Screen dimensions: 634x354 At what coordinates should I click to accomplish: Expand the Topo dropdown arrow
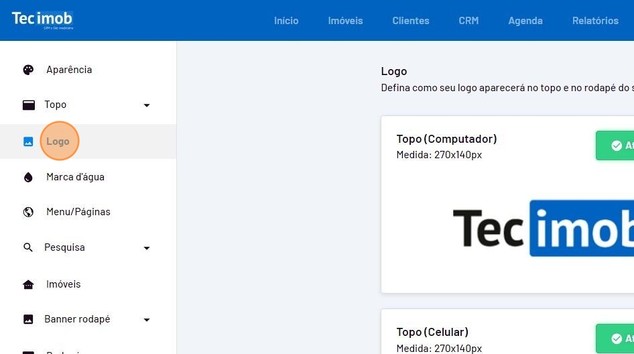(x=147, y=105)
